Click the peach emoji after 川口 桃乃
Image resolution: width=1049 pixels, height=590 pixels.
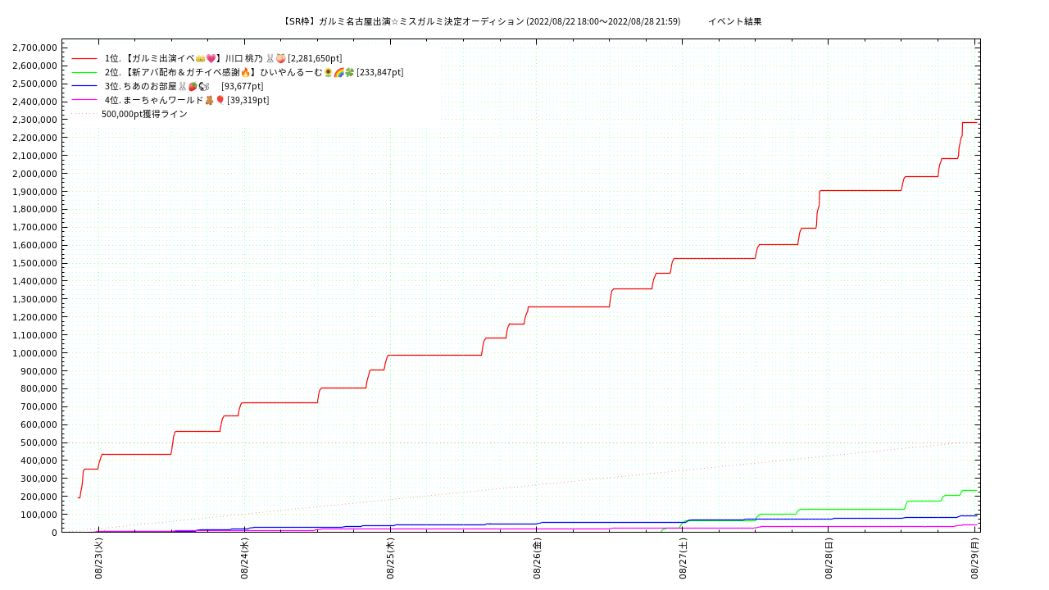(281, 58)
